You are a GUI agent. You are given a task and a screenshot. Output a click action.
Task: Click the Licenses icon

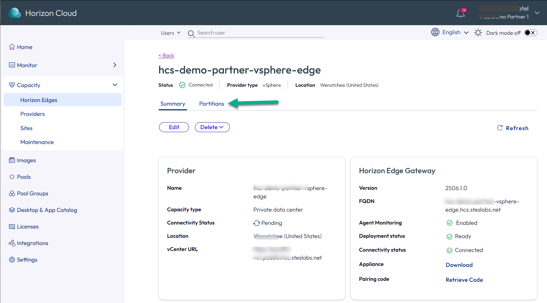tap(12, 227)
